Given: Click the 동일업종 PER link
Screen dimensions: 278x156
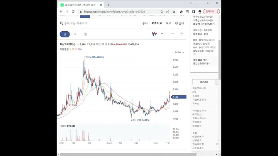Looking at the screenshot, I should pos(200,60).
